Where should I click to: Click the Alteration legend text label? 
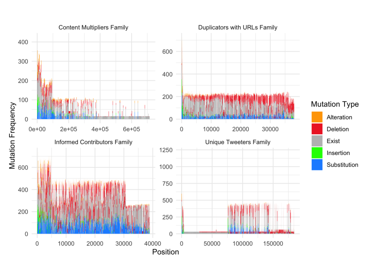point(339,117)
